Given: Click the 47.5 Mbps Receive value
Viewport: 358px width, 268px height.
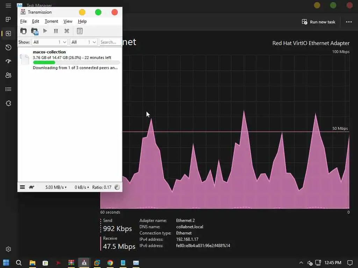Looking at the screenshot, I should [119, 246].
